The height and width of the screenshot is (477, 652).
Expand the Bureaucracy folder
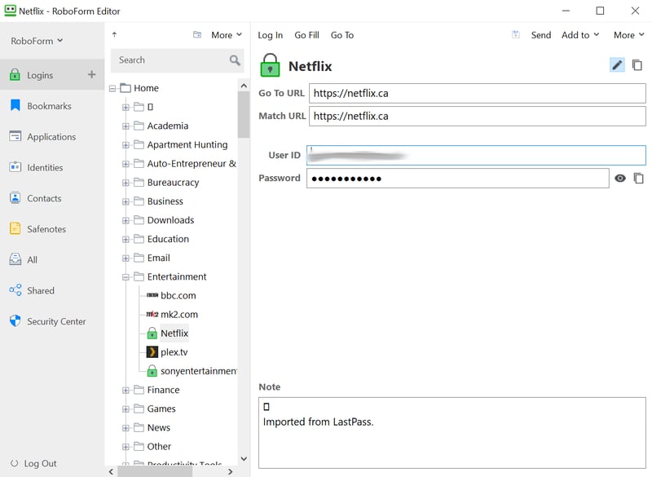[x=126, y=183]
